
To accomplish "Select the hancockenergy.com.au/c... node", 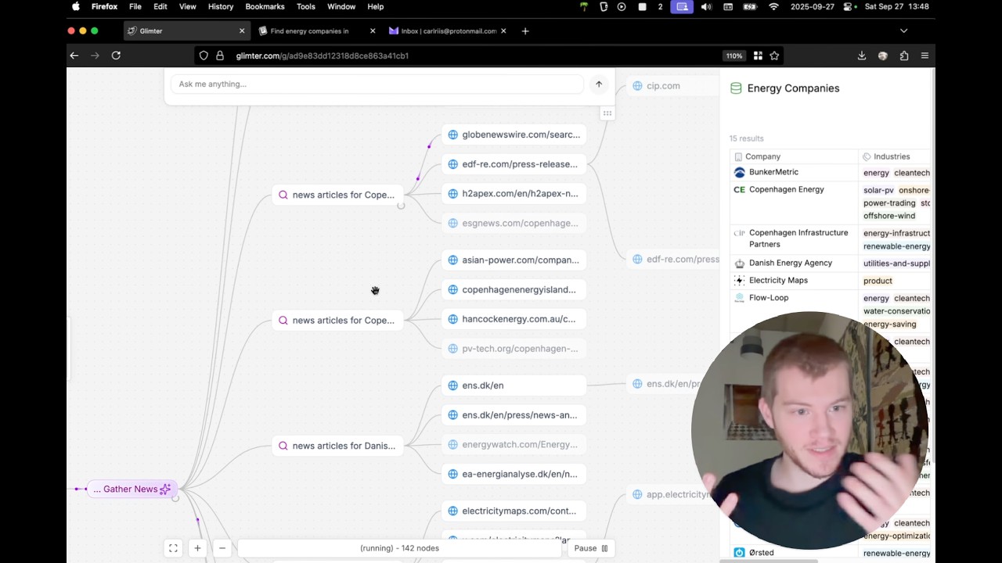I will pyautogui.click(x=514, y=319).
